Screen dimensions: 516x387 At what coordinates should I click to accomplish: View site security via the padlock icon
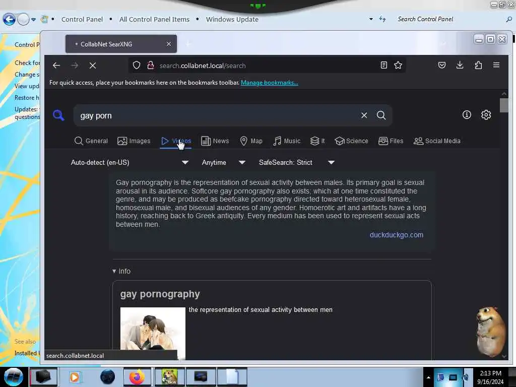click(151, 66)
